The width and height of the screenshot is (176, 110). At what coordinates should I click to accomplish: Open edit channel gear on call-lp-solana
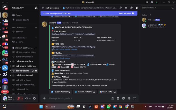pos(36,71)
